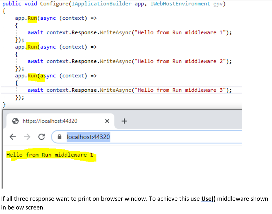Click the IApplicationBuilder type in the method signature
Image resolution: width=272 pixels, height=214 pixels.
point(101,3)
